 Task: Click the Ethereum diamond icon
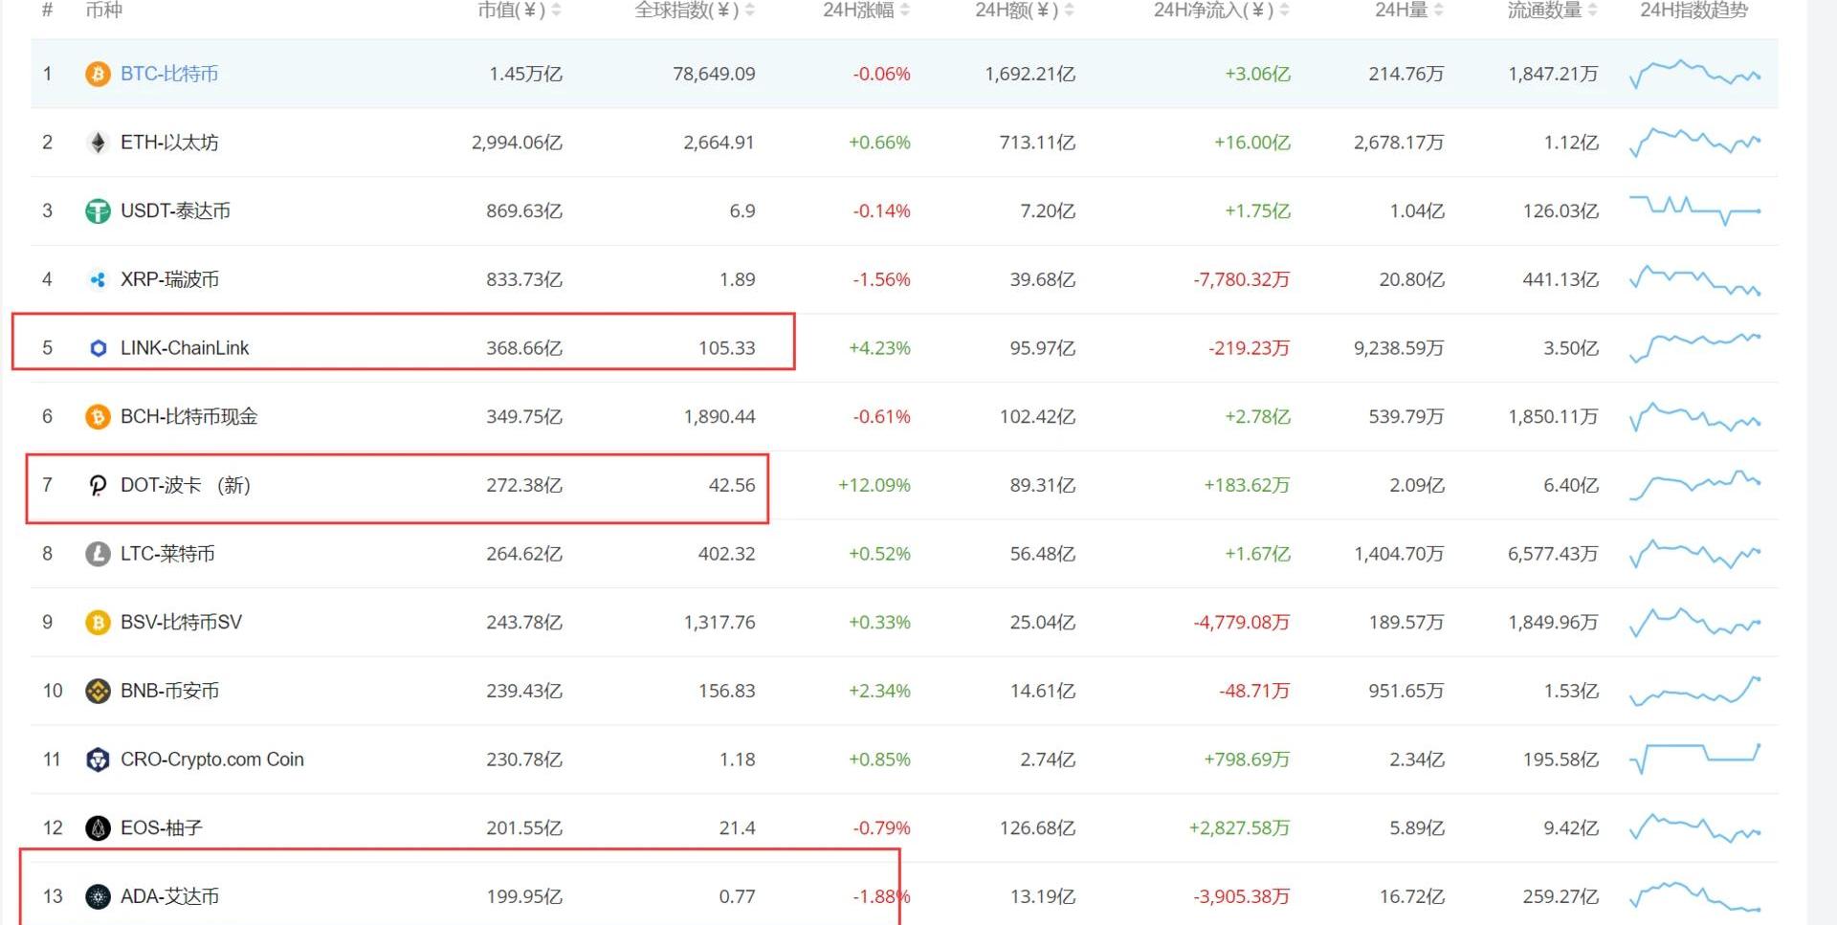click(98, 143)
